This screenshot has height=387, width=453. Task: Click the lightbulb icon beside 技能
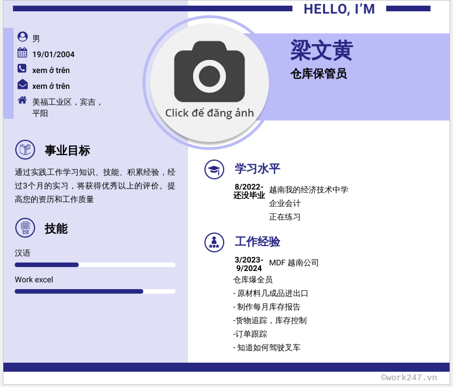pos(25,227)
